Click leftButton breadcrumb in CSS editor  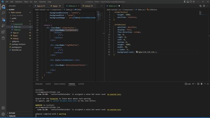click(x=152, y=10)
